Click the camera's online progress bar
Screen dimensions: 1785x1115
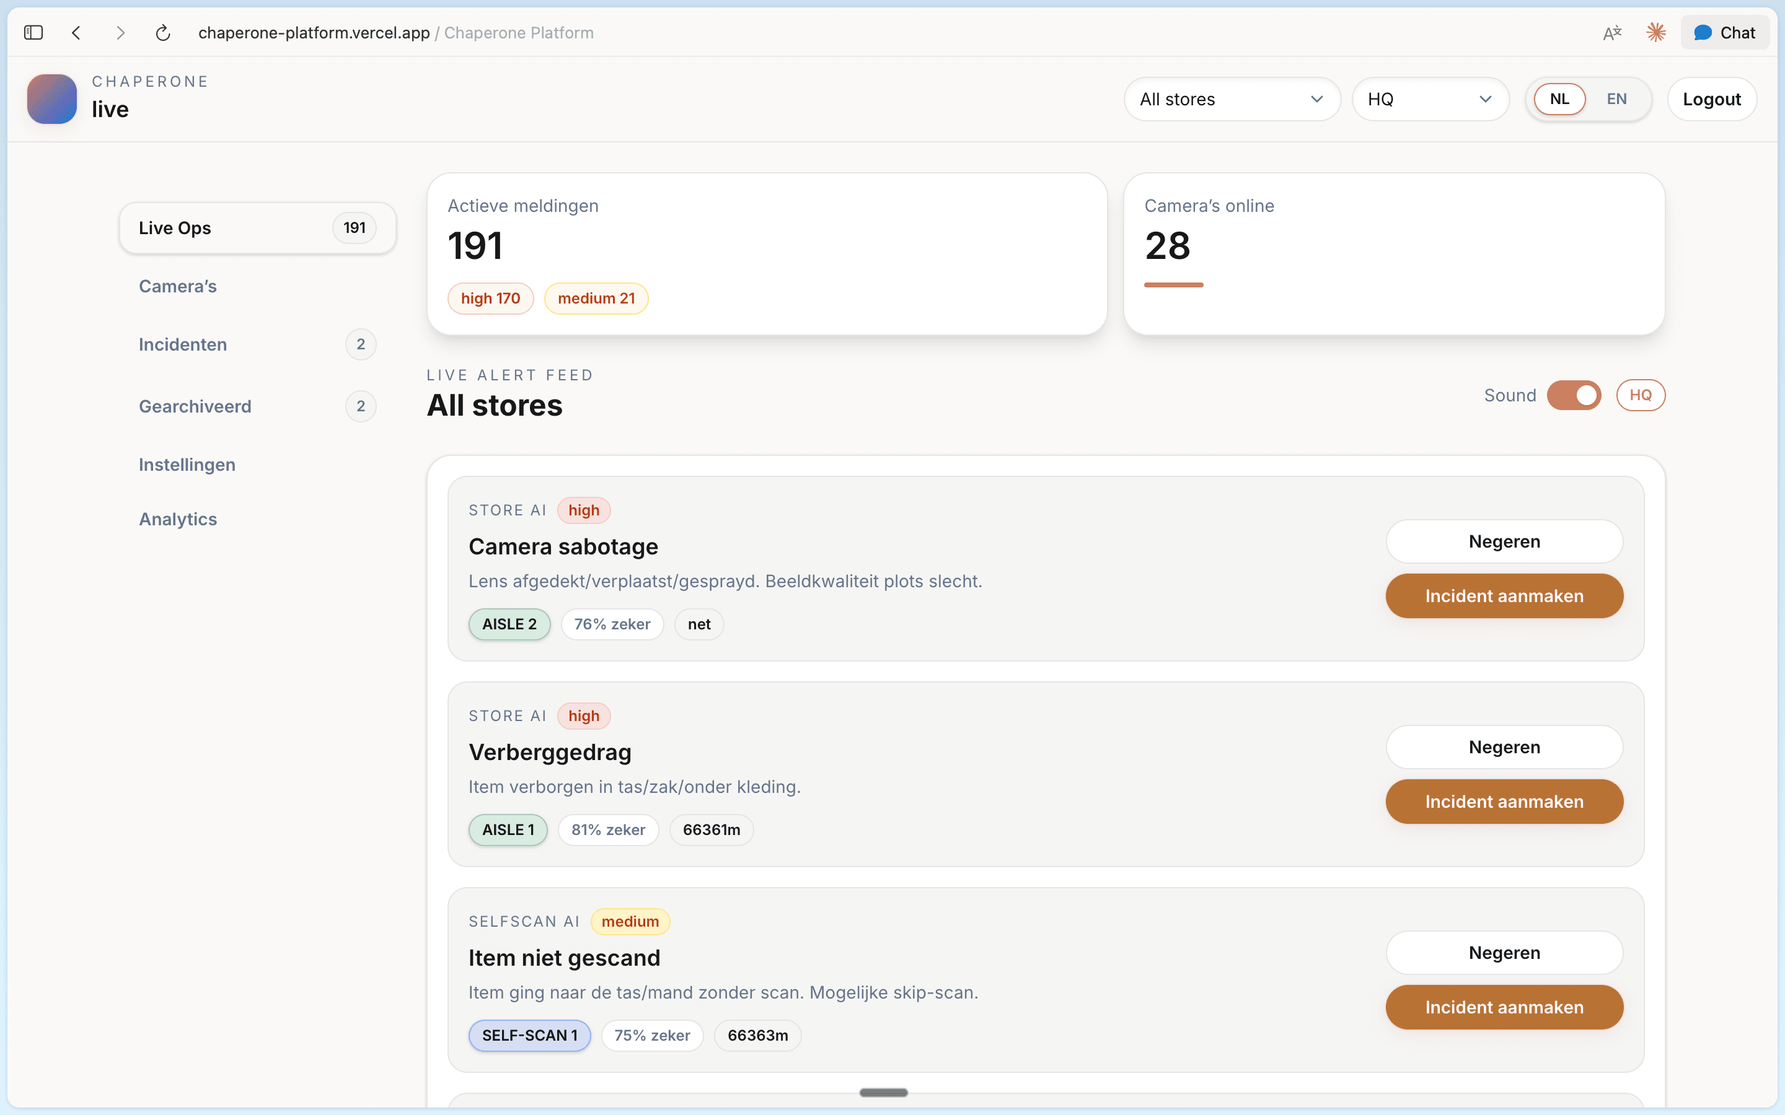point(1175,285)
